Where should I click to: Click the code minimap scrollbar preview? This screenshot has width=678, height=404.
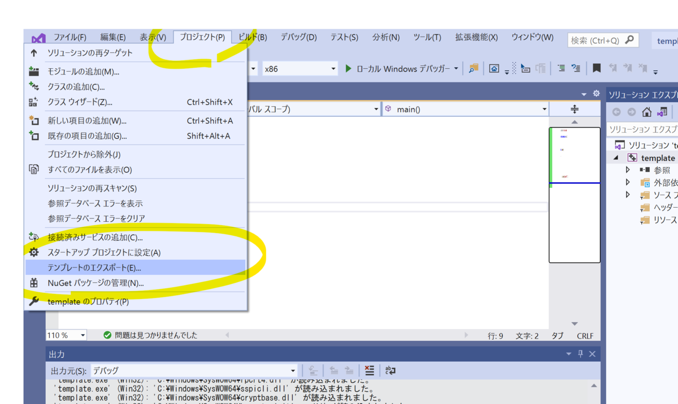[575, 195]
